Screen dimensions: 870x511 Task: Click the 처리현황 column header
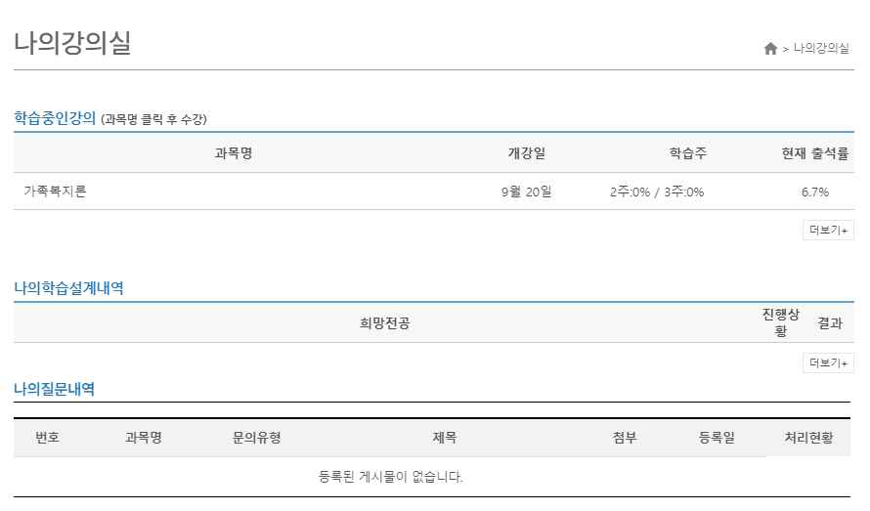point(808,438)
